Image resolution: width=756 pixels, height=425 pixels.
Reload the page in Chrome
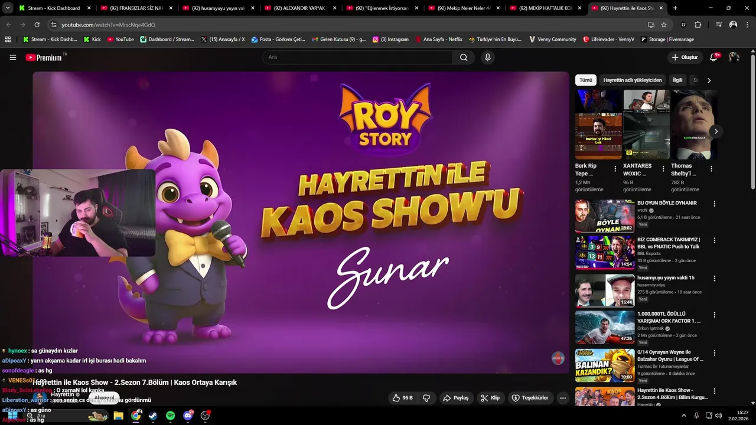click(x=37, y=25)
